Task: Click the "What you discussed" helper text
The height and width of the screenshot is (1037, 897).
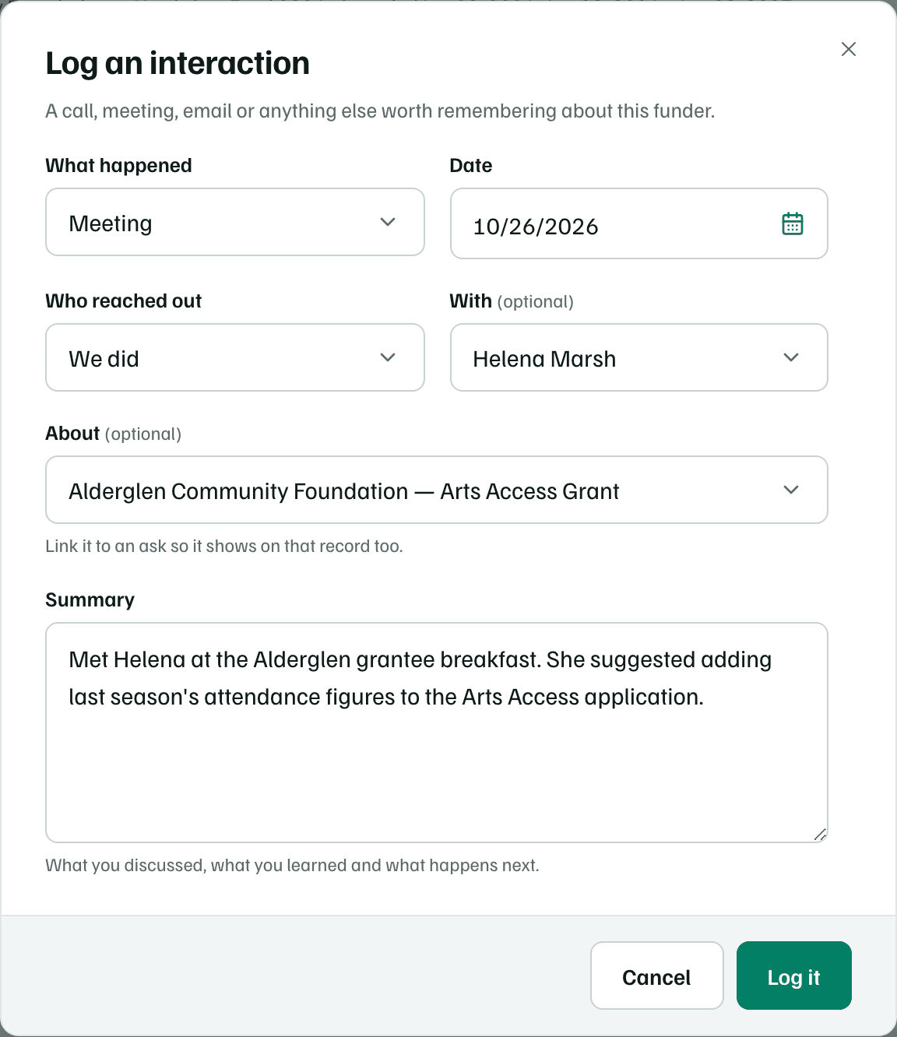Action: pyautogui.click(x=292, y=865)
